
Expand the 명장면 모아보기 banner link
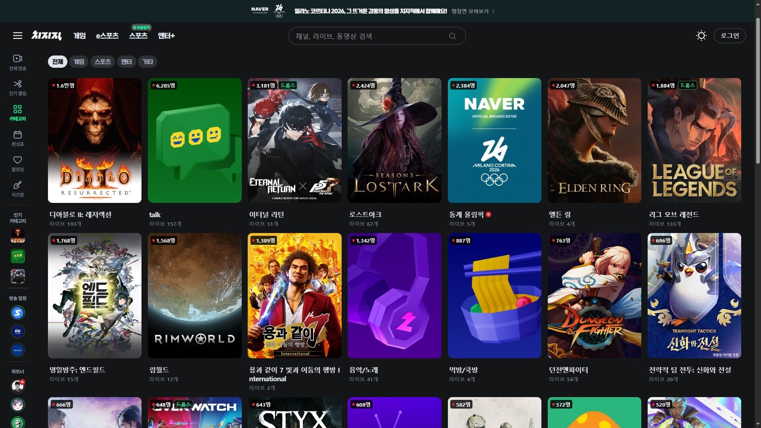pyautogui.click(x=473, y=11)
